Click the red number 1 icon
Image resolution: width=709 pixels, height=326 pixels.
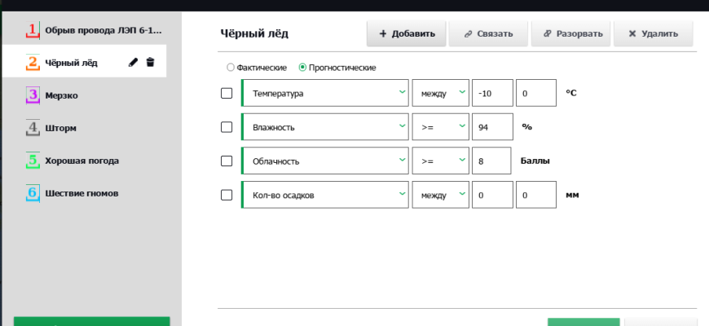pos(33,30)
